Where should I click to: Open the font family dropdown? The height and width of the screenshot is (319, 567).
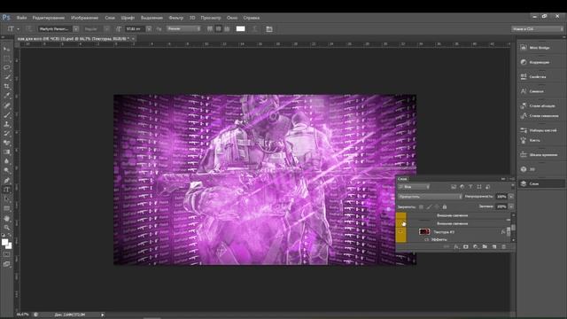pyautogui.click(x=75, y=29)
